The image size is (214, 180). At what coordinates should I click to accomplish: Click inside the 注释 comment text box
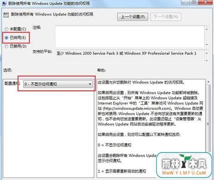pyautogui.click(x=130, y=37)
